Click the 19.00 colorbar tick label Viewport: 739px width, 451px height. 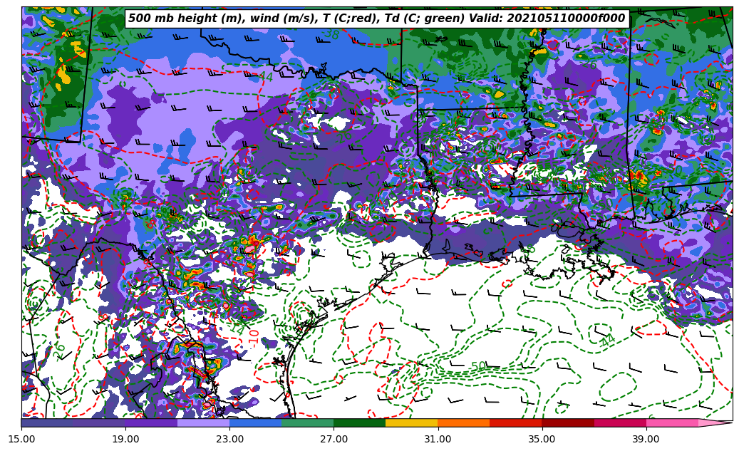point(125,439)
